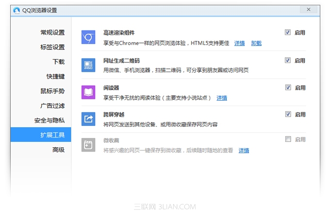330x213 pixels.
Task: Click the gray 微收藏 icon
Action: coord(88,145)
